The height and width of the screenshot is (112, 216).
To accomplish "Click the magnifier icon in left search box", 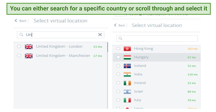I will [x=21, y=34].
